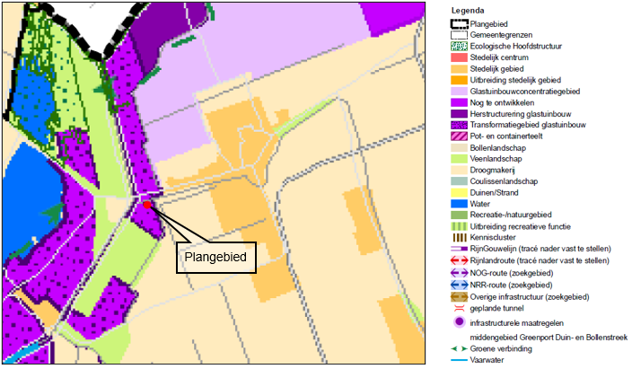
Task: Click the purple NOG-route arrow symbol
Action: [x=459, y=273]
